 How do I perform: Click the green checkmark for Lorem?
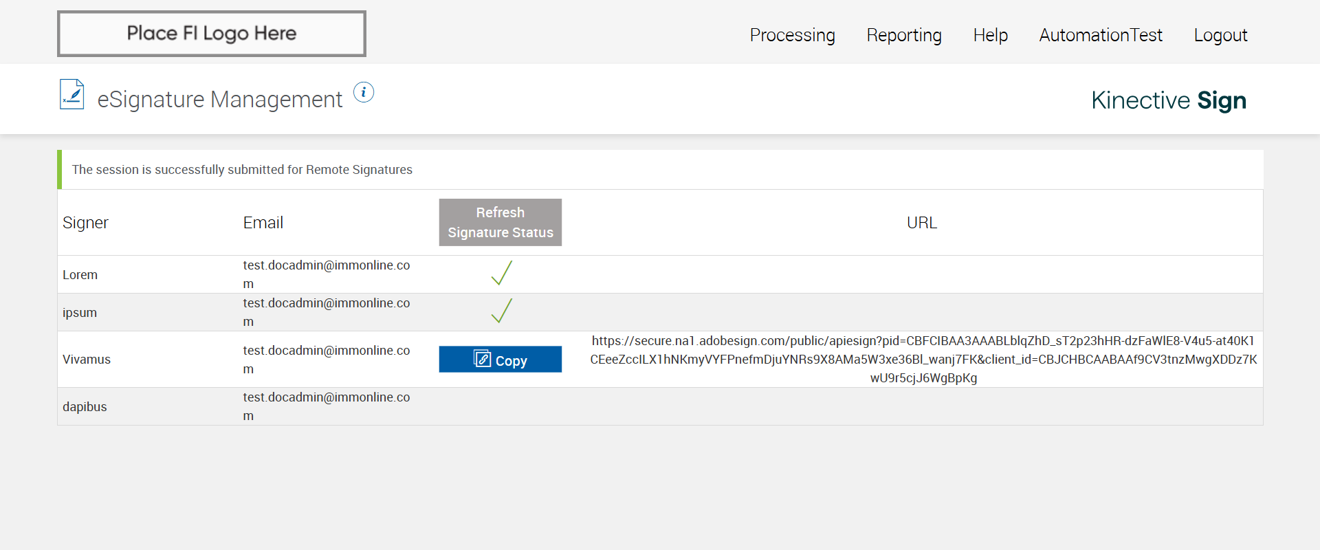(x=502, y=273)
